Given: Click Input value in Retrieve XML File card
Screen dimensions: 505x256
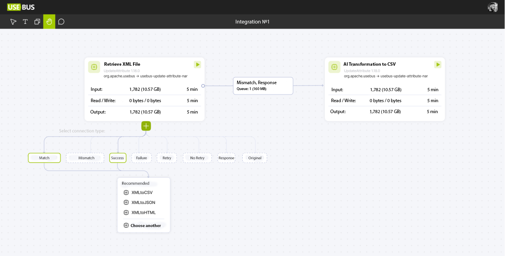Looking at the screenshot, I should [145, 89].
